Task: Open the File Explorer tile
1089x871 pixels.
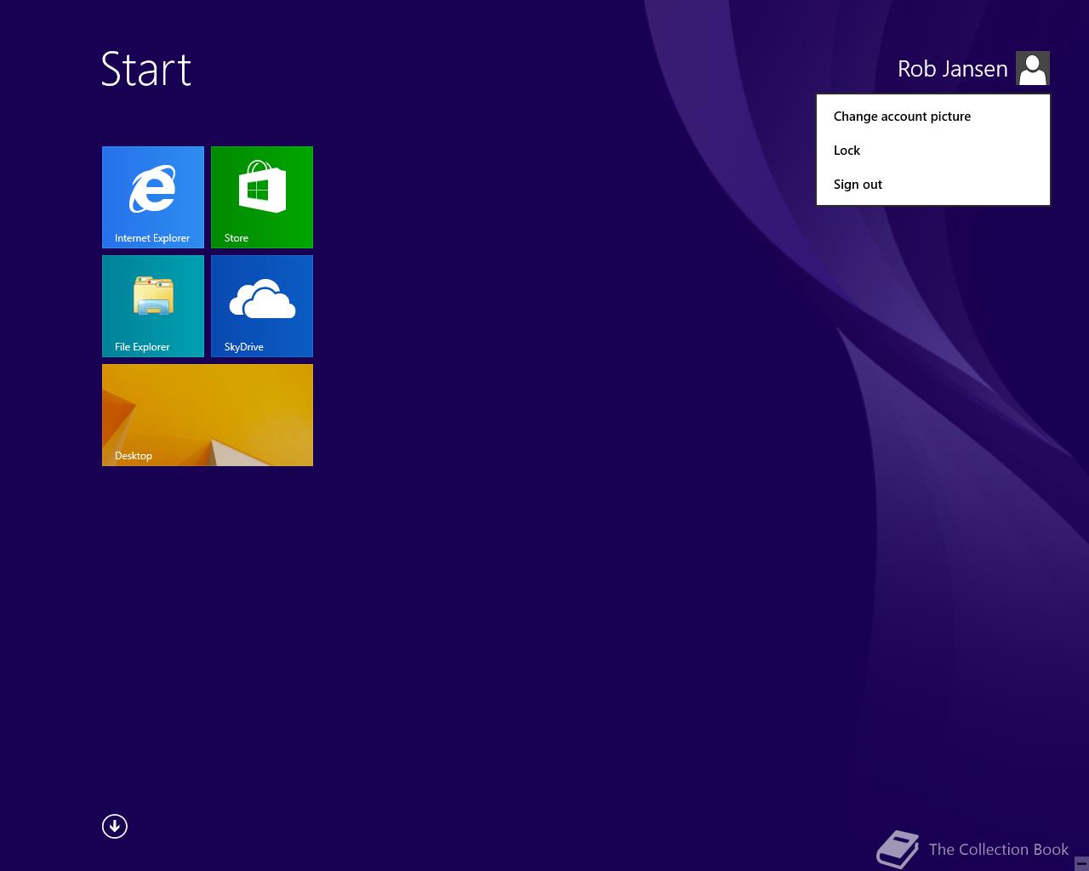Action: click(x=153, y=306)
